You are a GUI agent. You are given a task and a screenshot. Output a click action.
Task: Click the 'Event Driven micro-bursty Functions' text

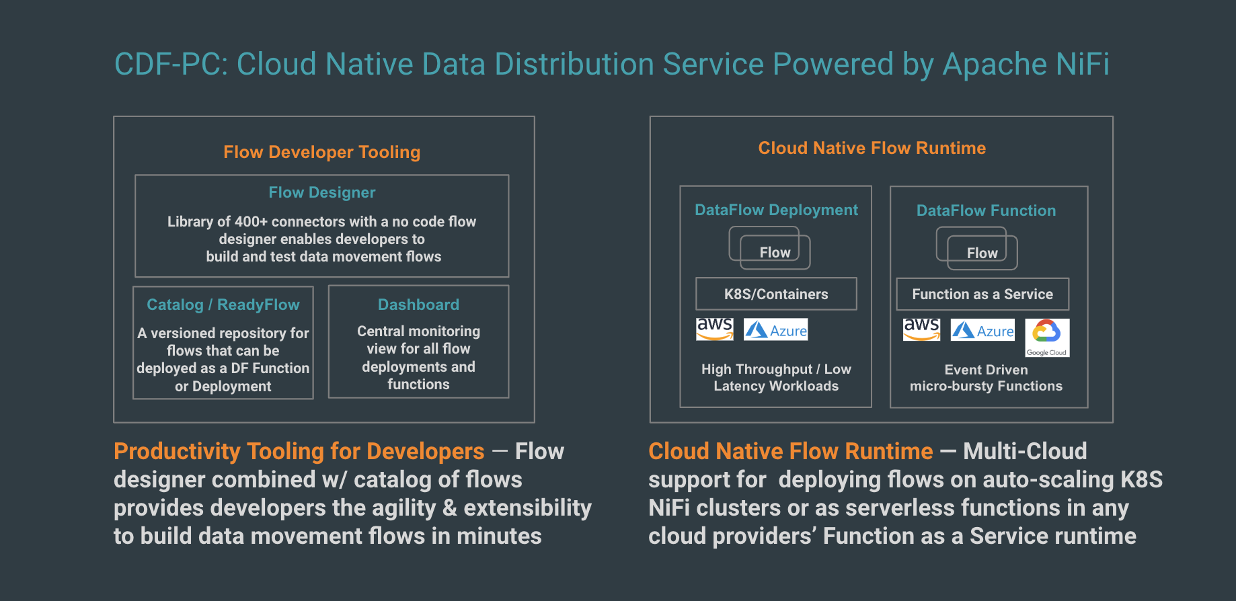pyautogui.click(x=986, y=378)
